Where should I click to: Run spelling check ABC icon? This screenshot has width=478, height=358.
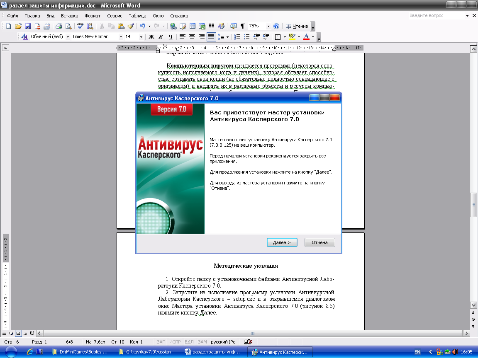tap(80, 26)
